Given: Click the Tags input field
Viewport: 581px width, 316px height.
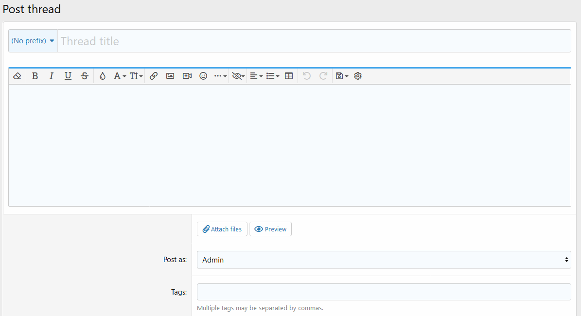Looking at the screenshot, I should [x=384, y=292].
